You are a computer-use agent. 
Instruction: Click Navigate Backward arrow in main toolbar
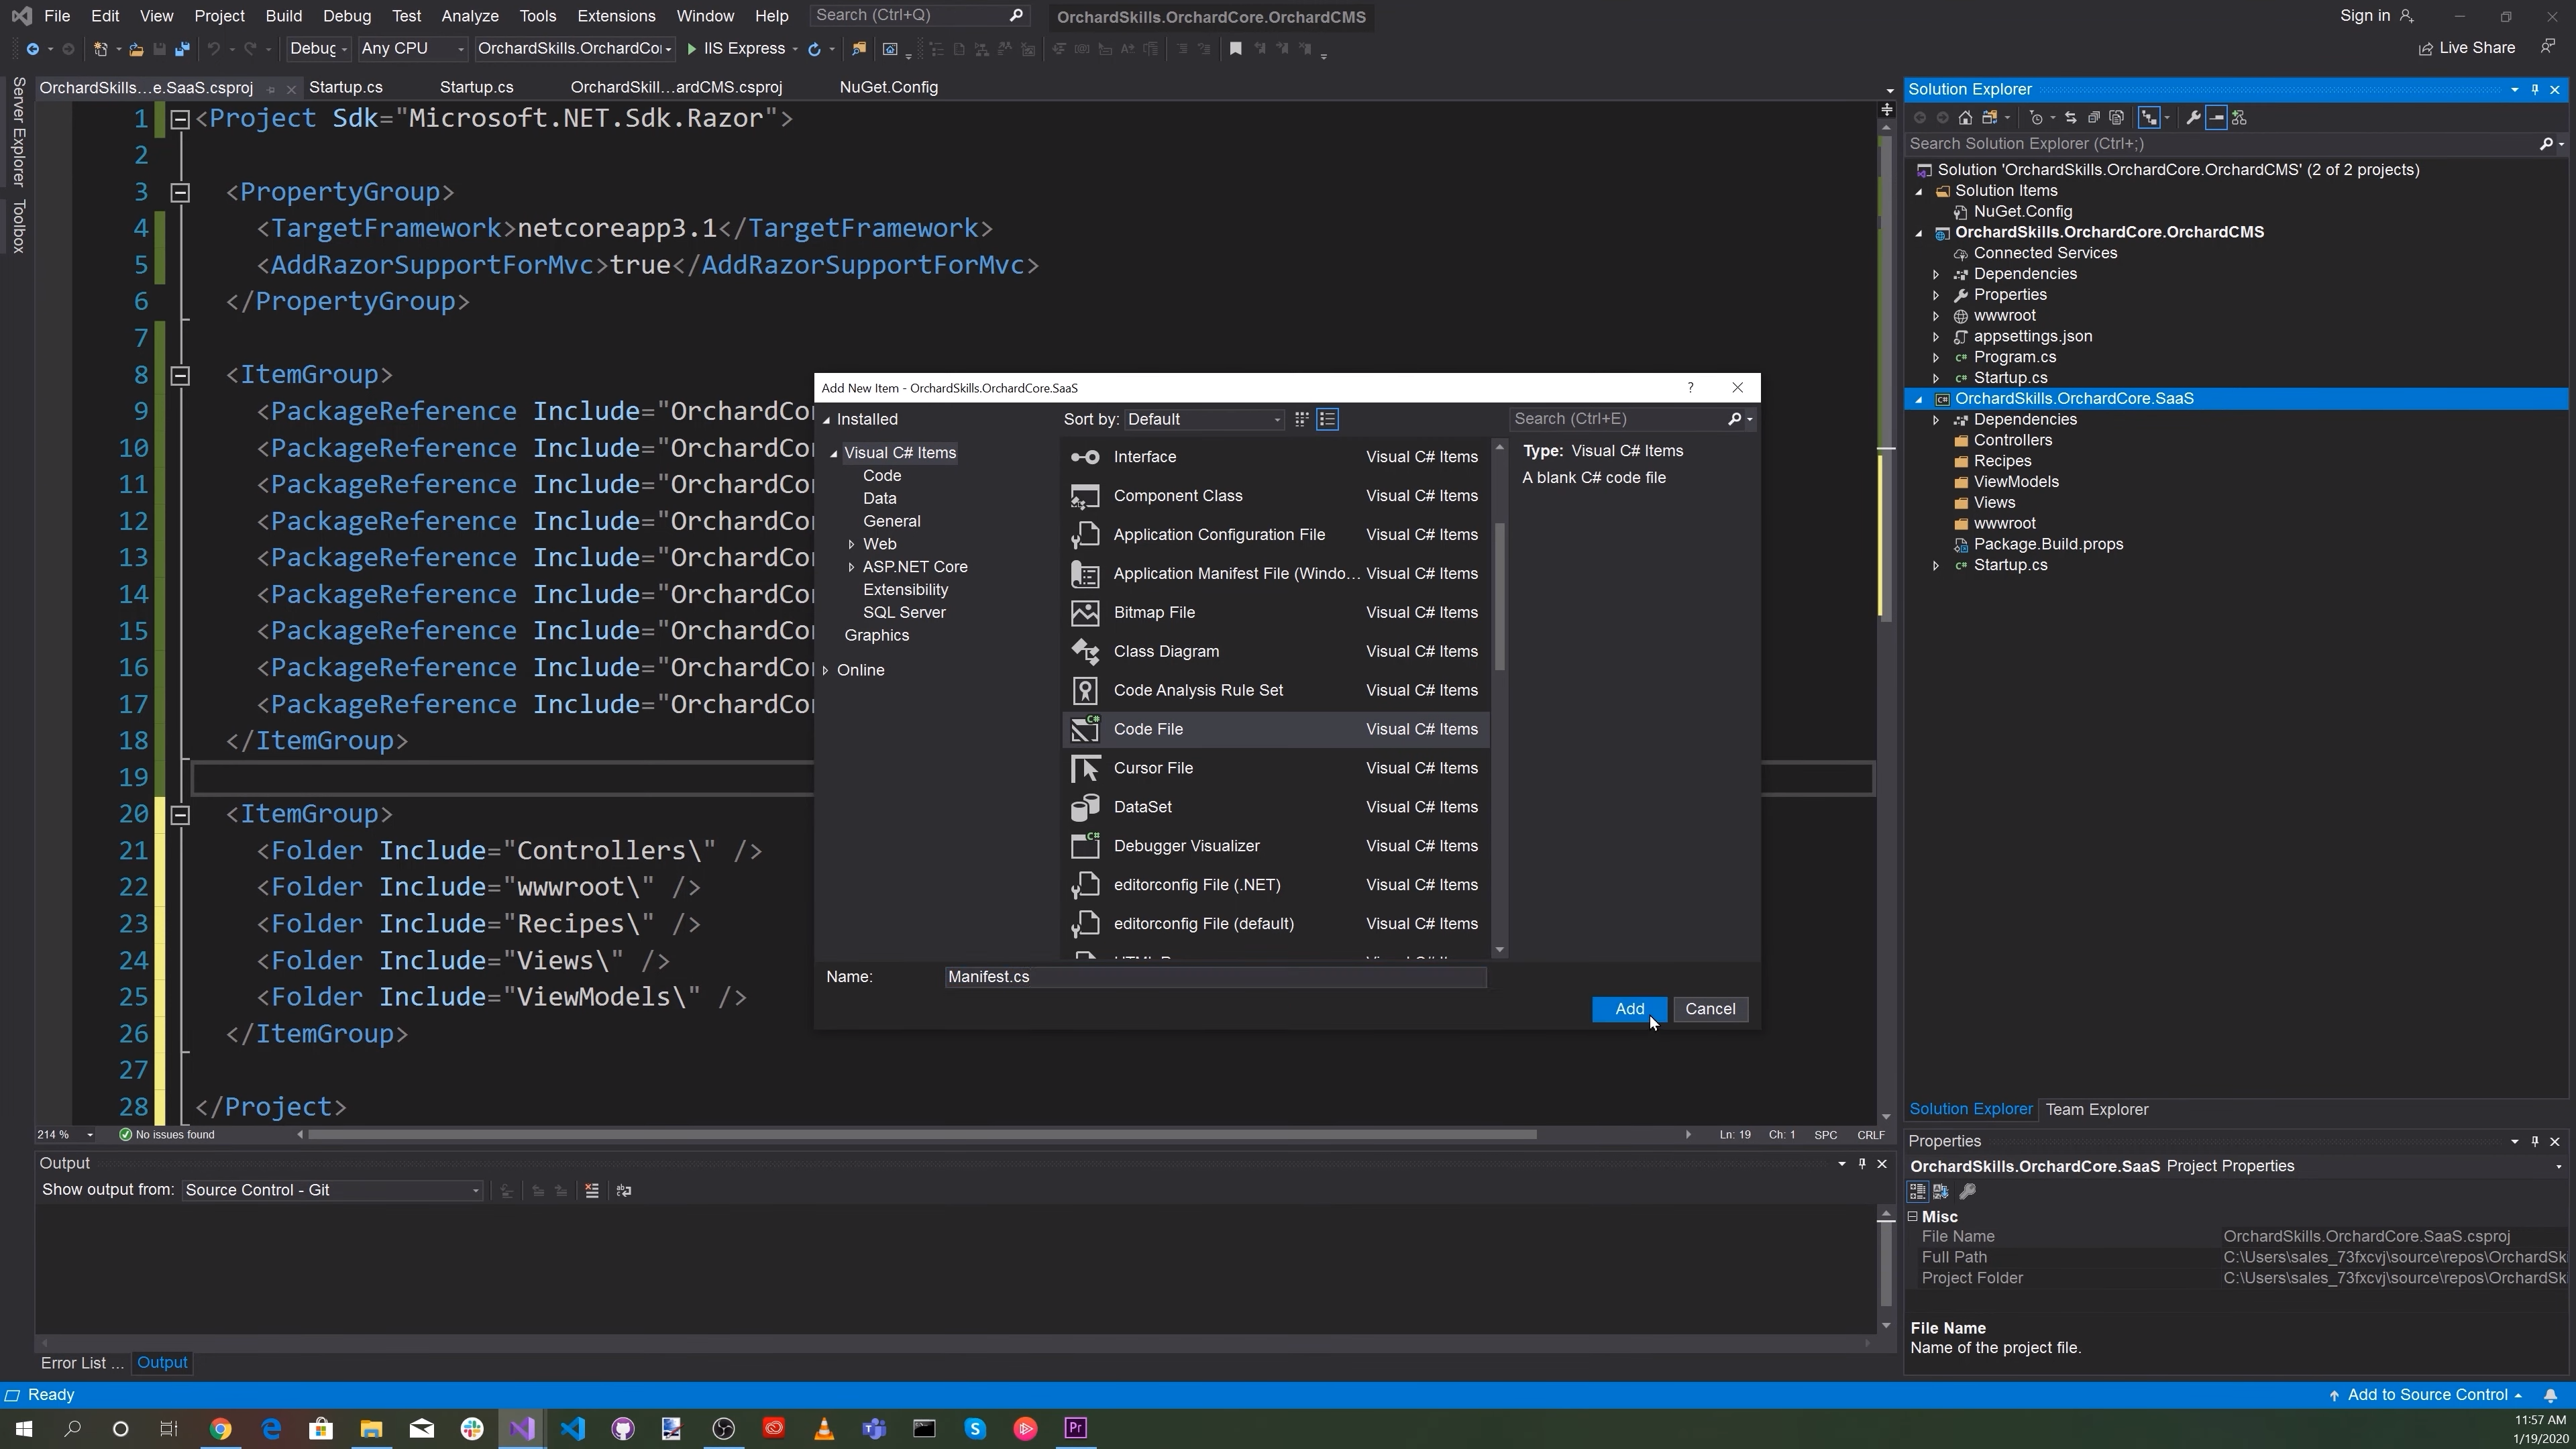(33, 49)
